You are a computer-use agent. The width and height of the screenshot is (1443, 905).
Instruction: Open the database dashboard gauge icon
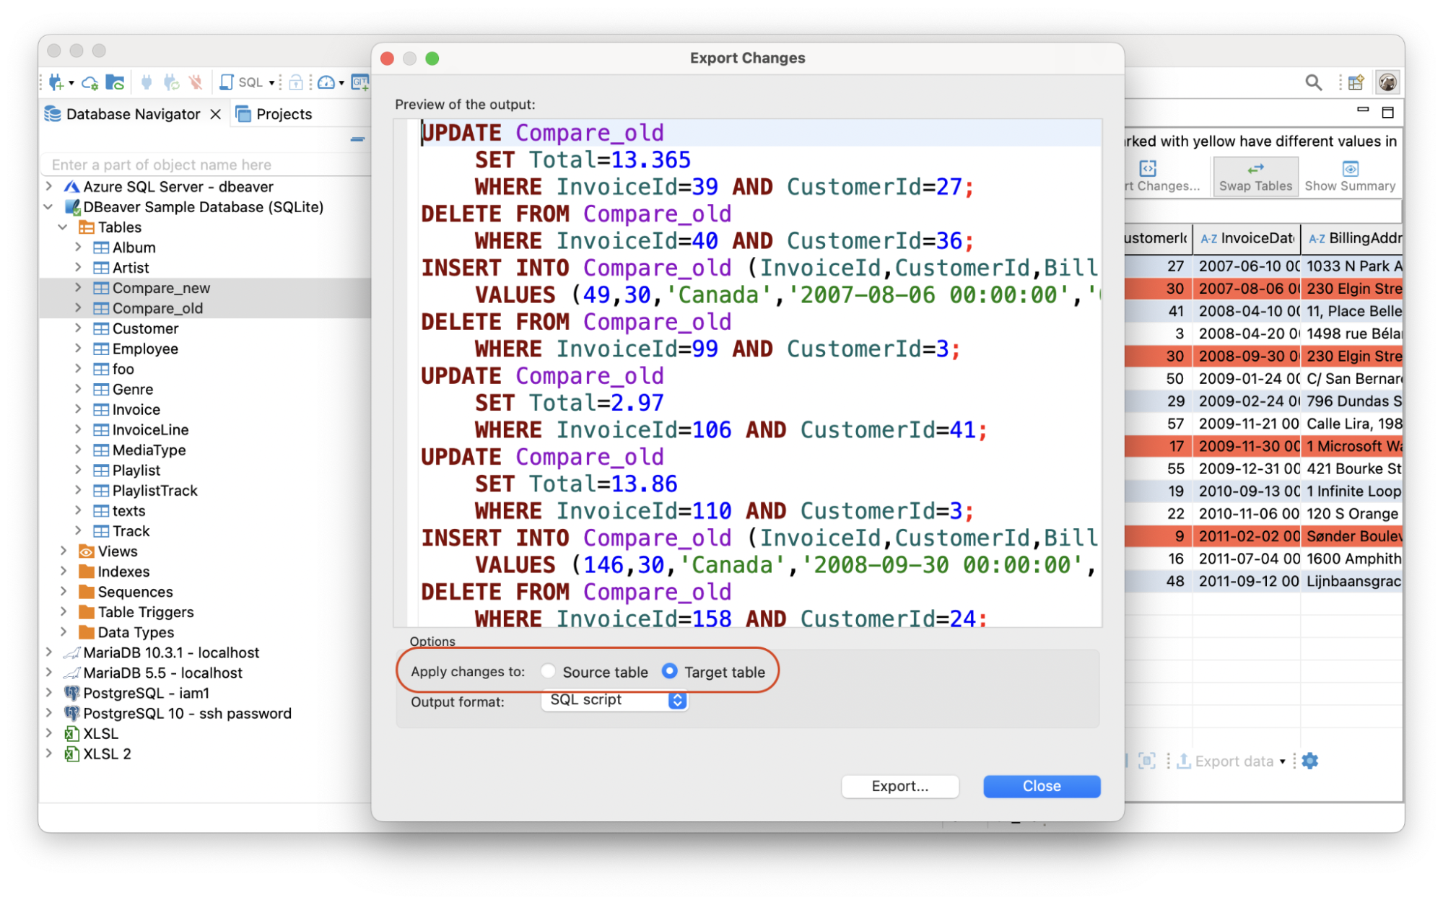coord(326,82)
